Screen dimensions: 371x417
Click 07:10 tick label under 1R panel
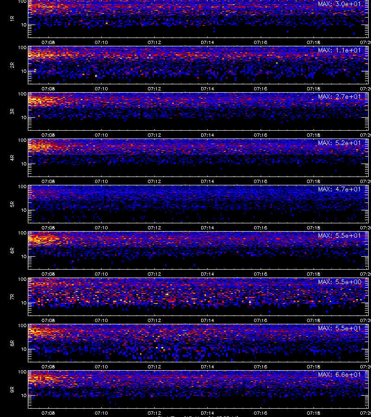click(x=102, y=42)
